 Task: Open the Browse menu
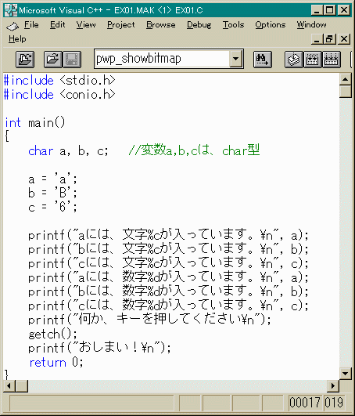161,24
